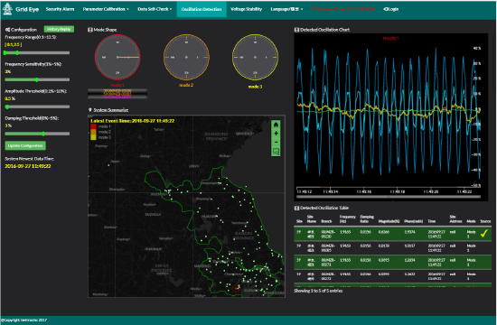Image resolution: width=497 pixels, height=325 pixels.
Task: Open the Language dropdown menu
Action: [x=286, y=9]
